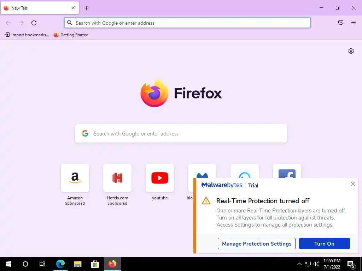Click the 'Real-Time Protection turned off' heading
The image size is (362, 271).
coord(263,201)
